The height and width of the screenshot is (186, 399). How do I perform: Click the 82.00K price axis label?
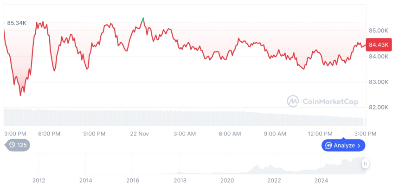378,107
